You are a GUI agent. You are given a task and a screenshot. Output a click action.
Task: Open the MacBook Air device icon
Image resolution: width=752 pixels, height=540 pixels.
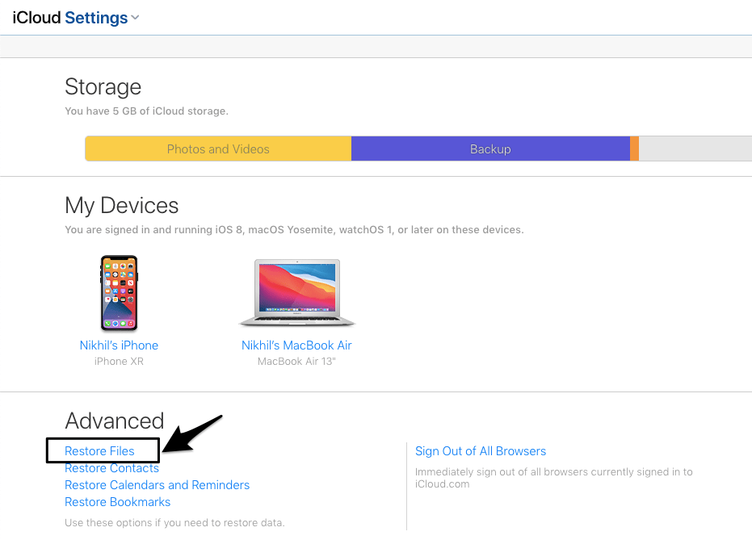coord(297,293)
